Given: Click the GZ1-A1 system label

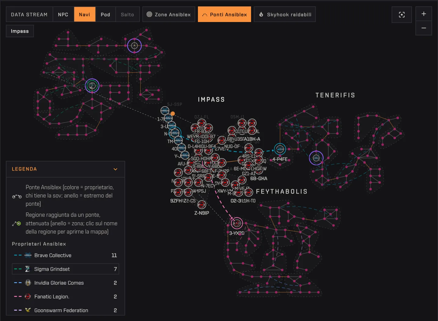Looking at the screenshot, I should coord(249,174).
